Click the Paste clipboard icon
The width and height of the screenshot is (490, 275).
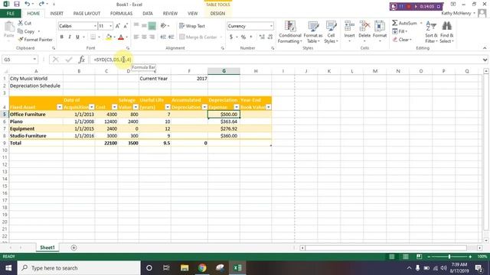tap(9, 27)
